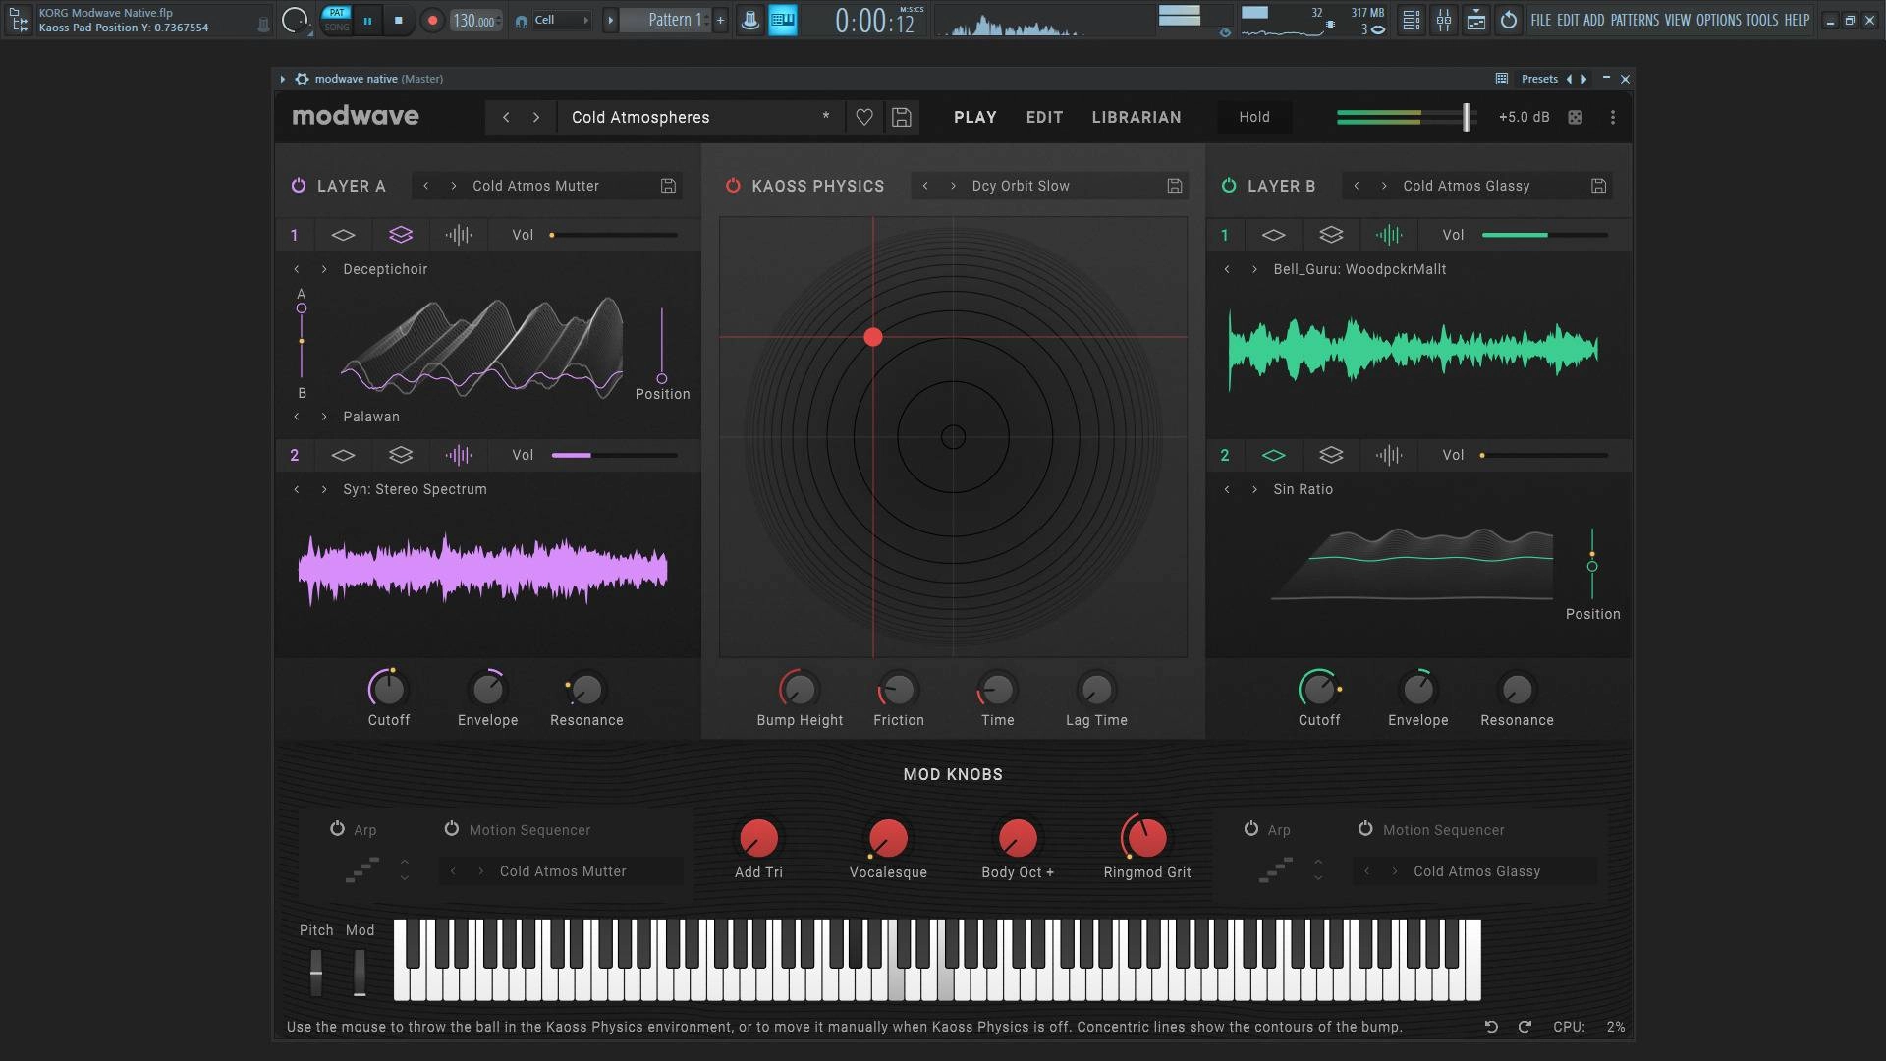Select sample mode for Layer A oscillator 1
The width and height of the screenshot is (1886, 1061).
click(458, 235)
